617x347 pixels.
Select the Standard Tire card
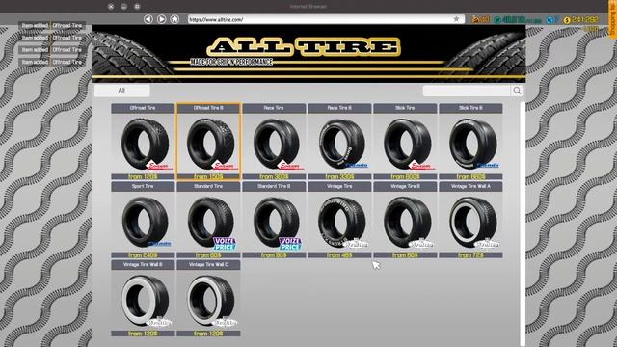208,221
